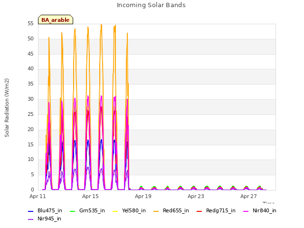Toggle the Red655_in legend entry
Screen dimensions: 304x228
pos(171,210)
